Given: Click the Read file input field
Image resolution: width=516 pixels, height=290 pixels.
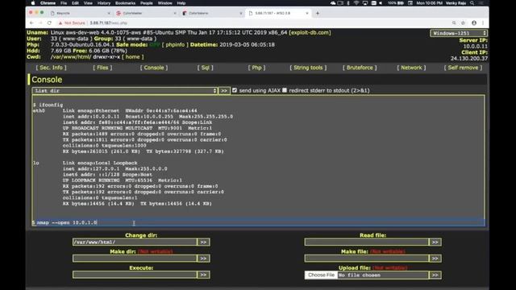Looking at the screenshot, I should [367, 242].
